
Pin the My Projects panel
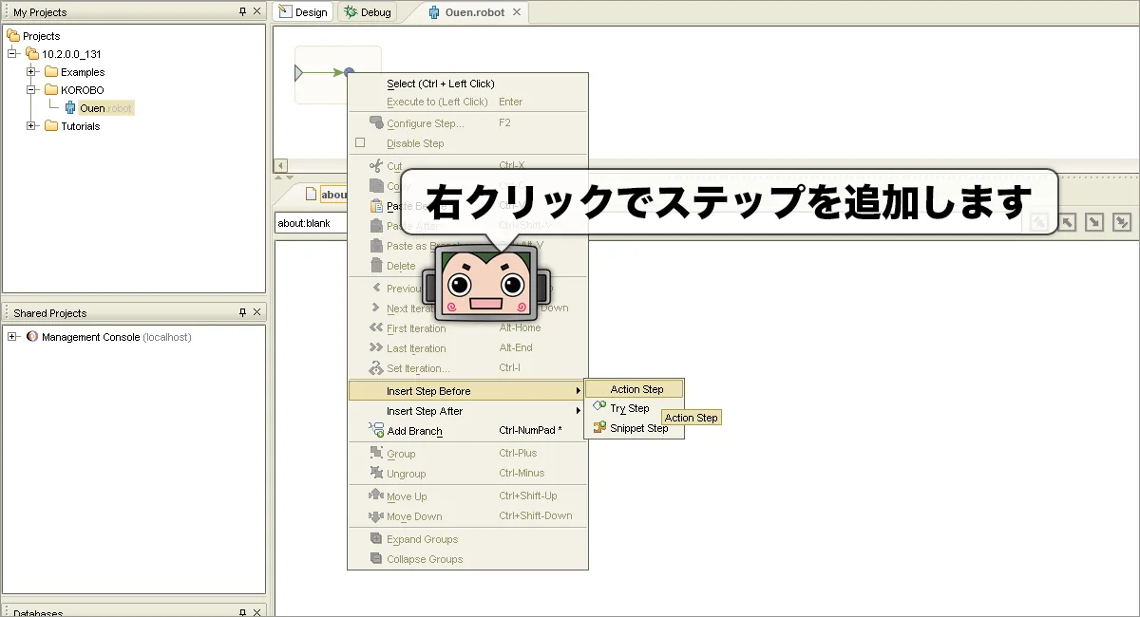242,12
